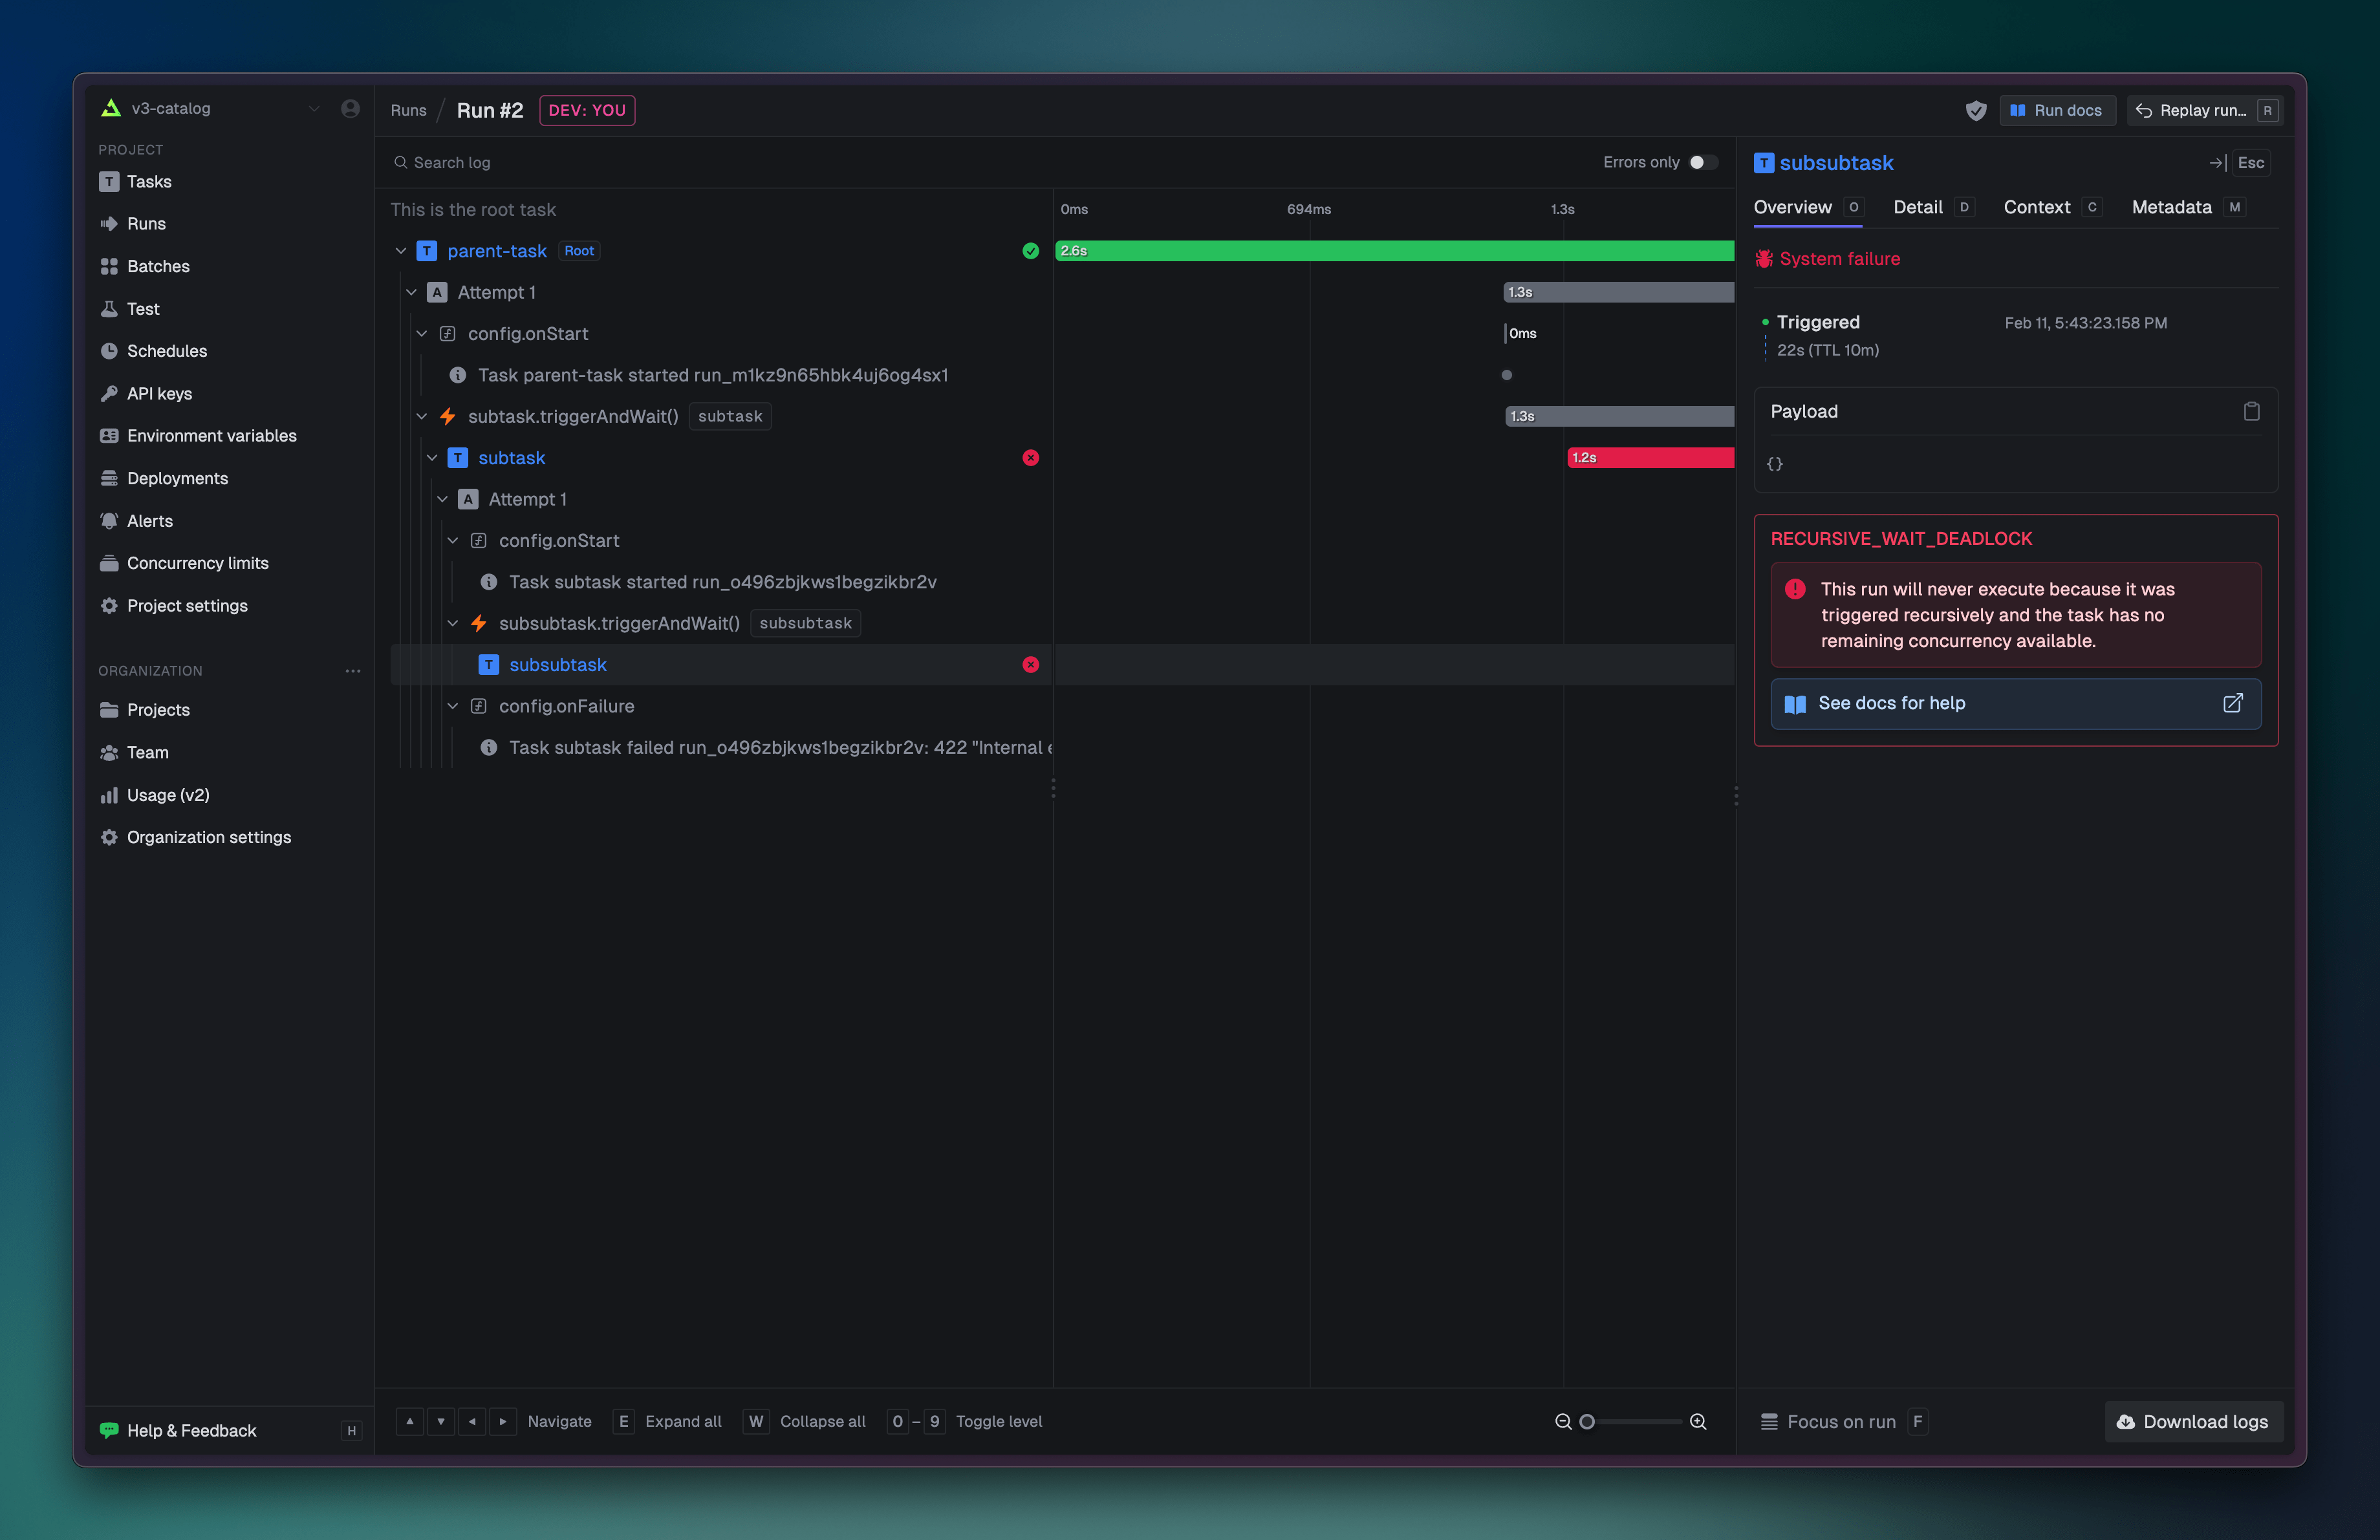Image resolution: width=2380 pixels, height=1540 pixels.
Task: Click Replay run button
Action: point(2205,110)
